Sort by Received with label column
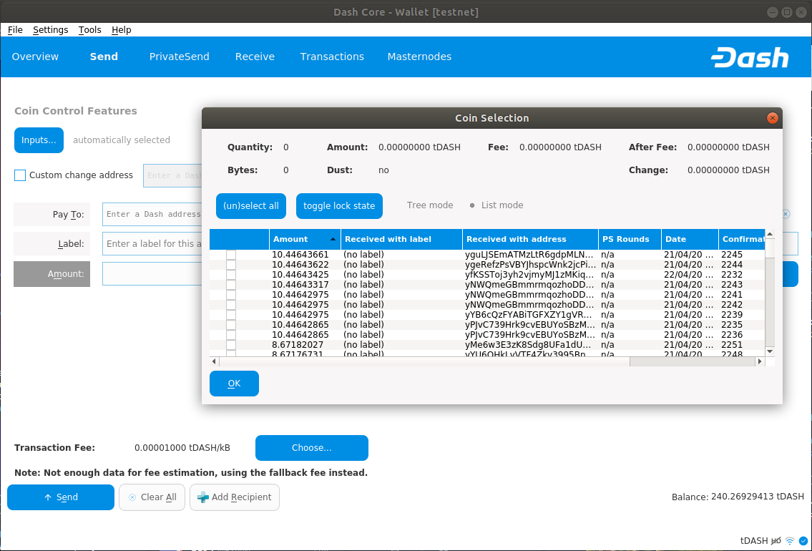This screenshot has width=812, height=551. (x=401, y=239)
